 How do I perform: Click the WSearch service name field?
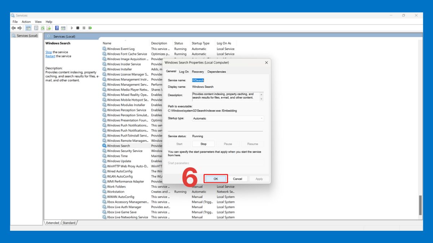[198, 80]
